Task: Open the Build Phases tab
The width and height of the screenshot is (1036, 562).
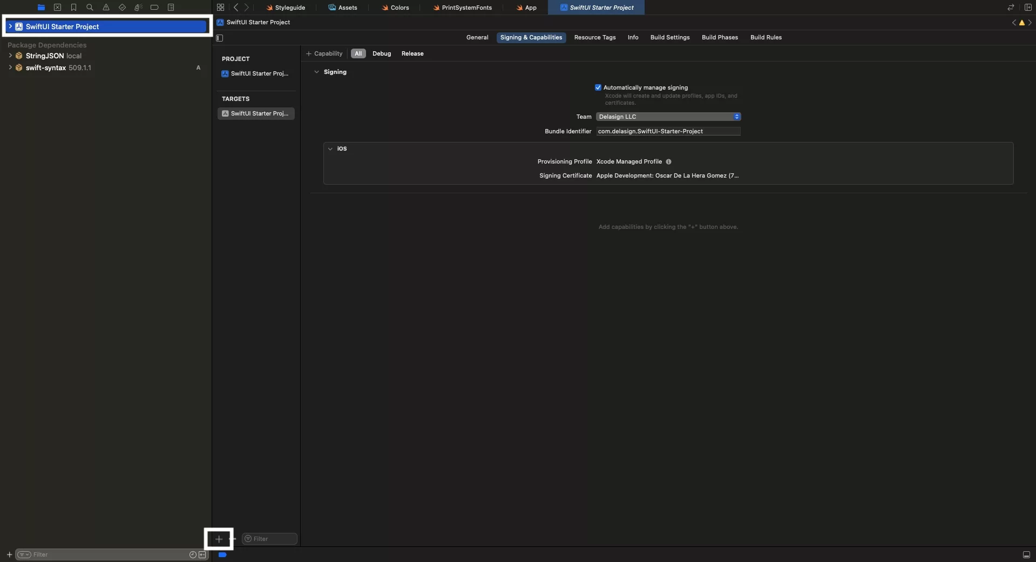Action: pyautogui.click(x=720, y=37)
